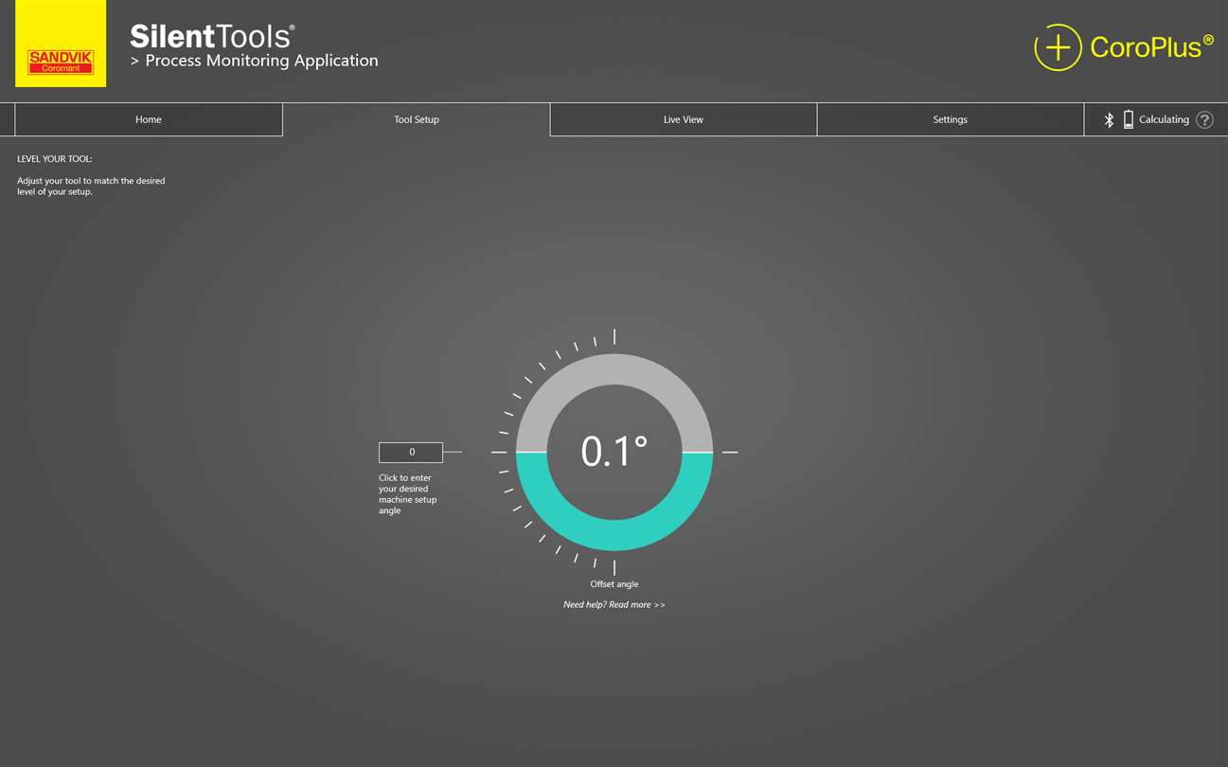Viewport: 1228px width, 767px height.
Task: Click the 'Click to enter your desired machine setup angle' hint
Action: (x=407, y=494)
